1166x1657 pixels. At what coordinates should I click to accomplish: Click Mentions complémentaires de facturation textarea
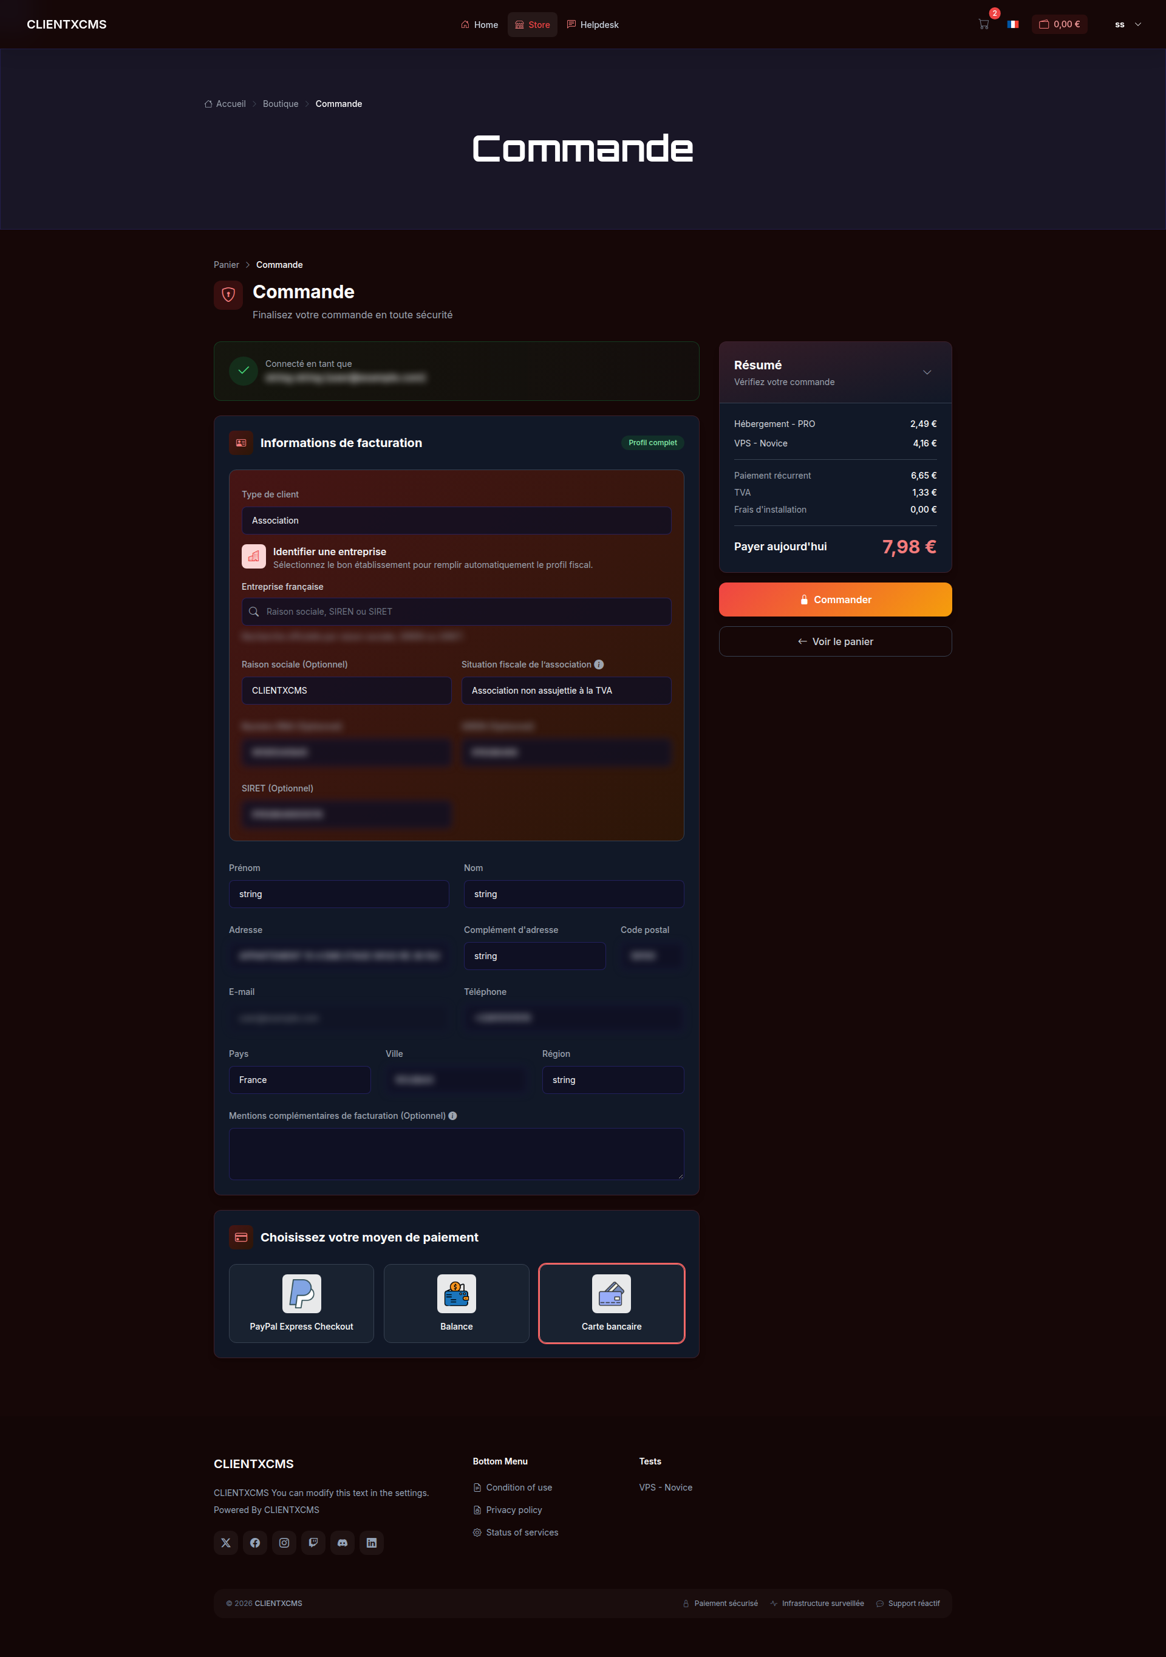click(457, 1154)
